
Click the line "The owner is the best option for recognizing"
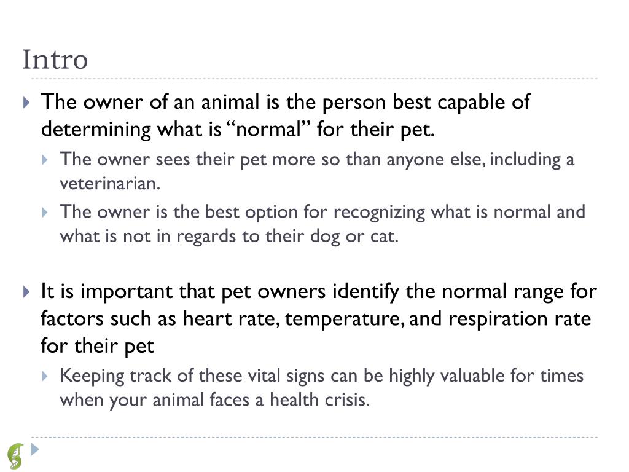tap(322, 212)
